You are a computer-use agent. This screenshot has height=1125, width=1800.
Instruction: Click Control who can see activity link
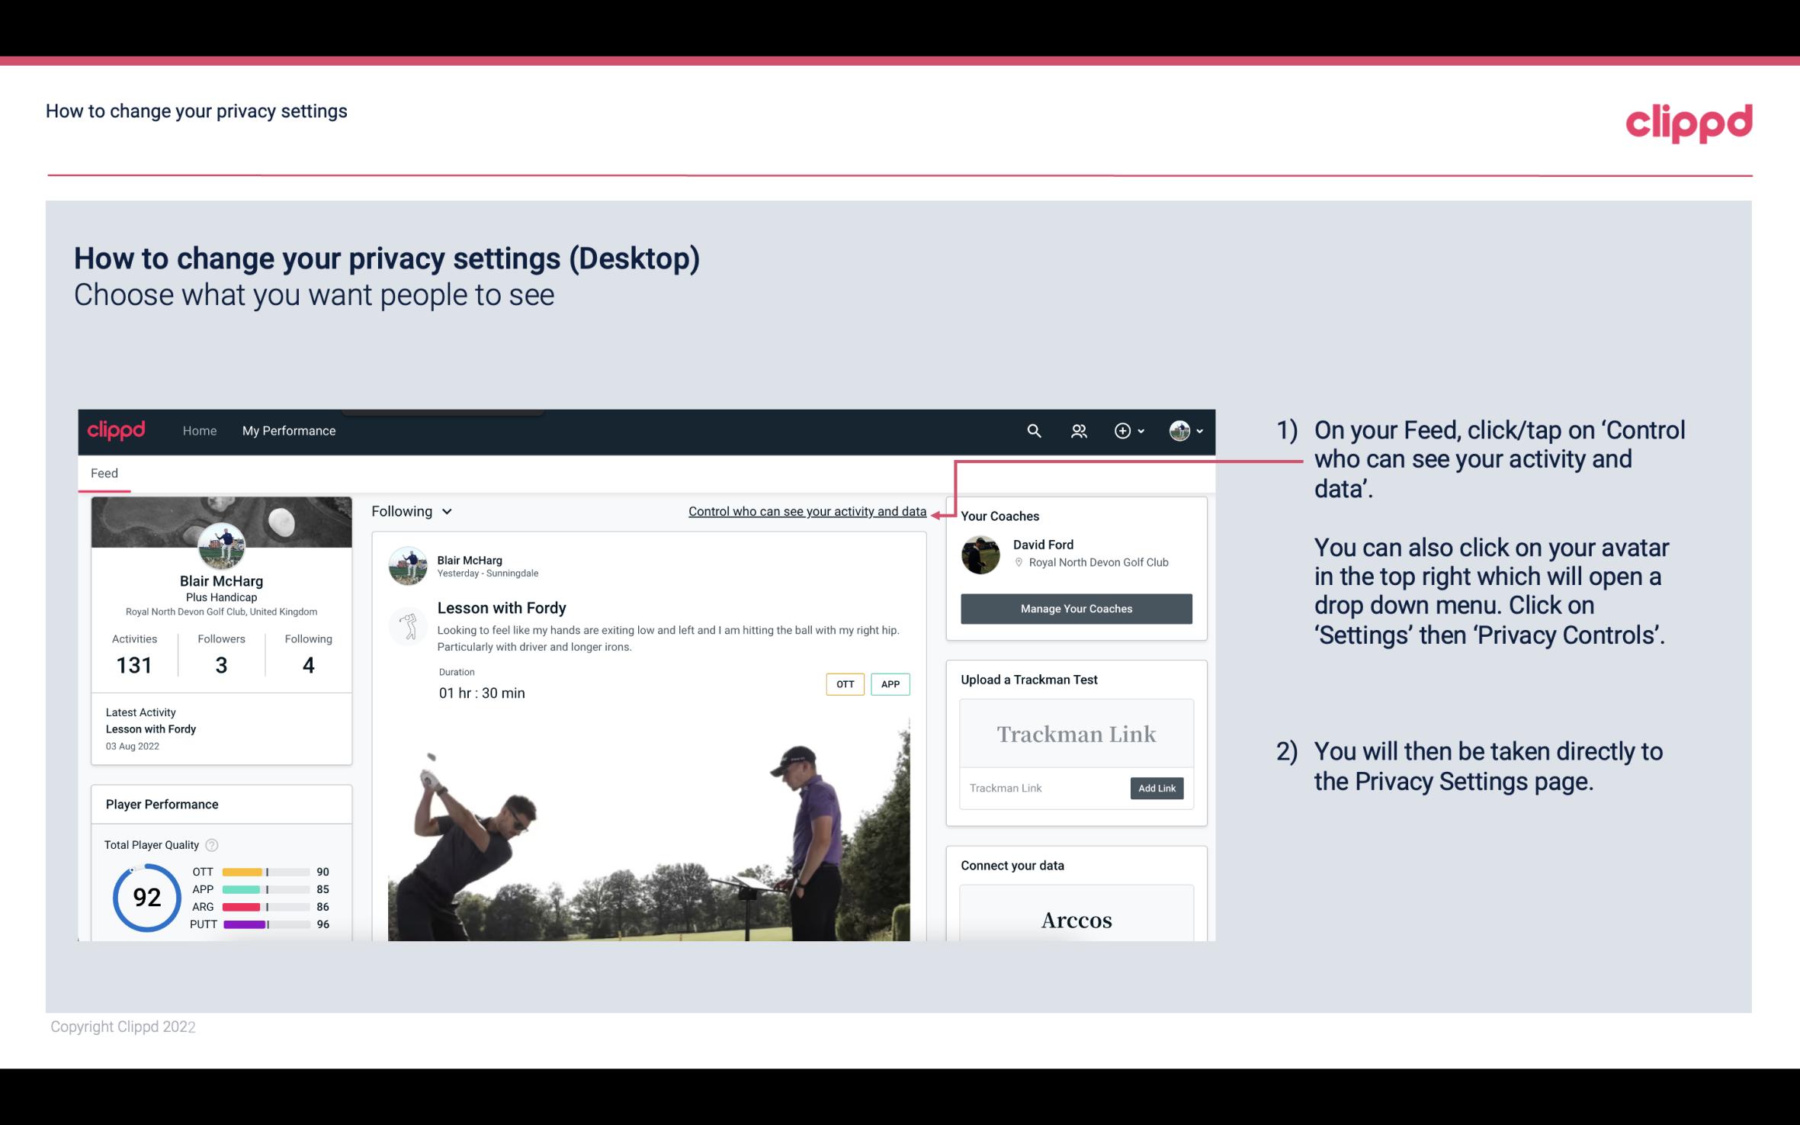(x=806, y=511)
